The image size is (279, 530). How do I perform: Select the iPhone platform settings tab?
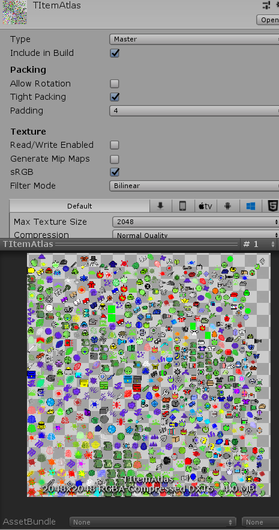(x=183, y=206)
